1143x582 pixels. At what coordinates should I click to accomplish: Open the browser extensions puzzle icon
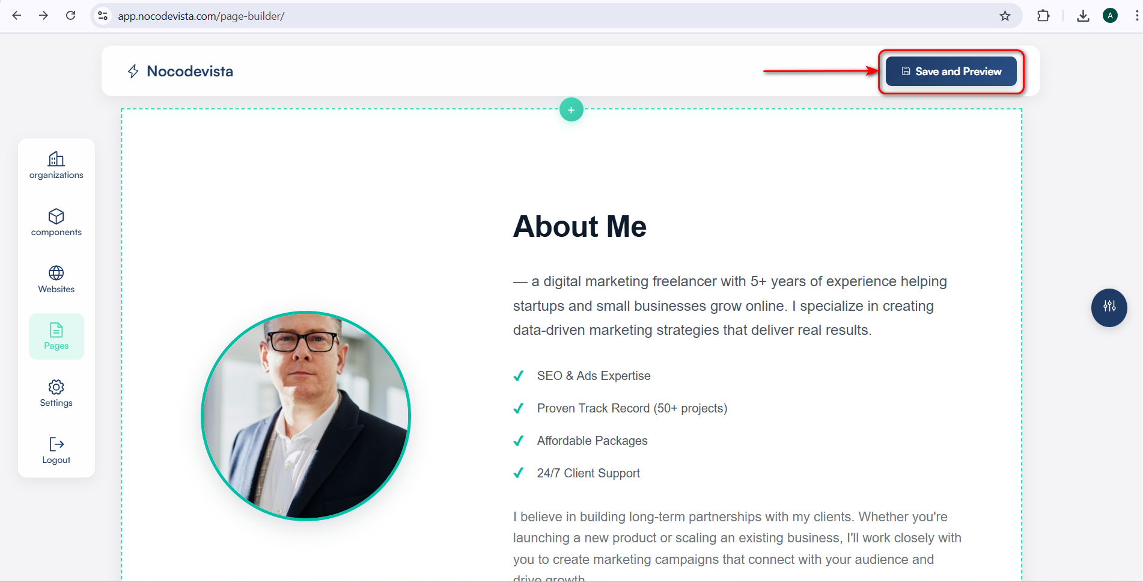(x=1043, y=16)
